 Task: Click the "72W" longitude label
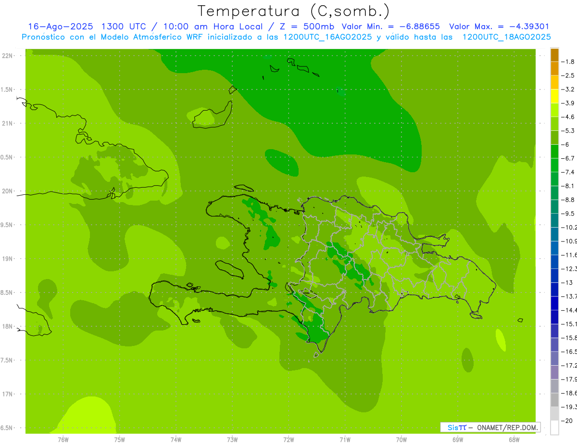tap(288, 440)
